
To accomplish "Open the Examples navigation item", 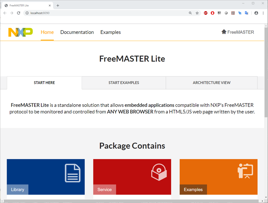I will click(111, 32).
